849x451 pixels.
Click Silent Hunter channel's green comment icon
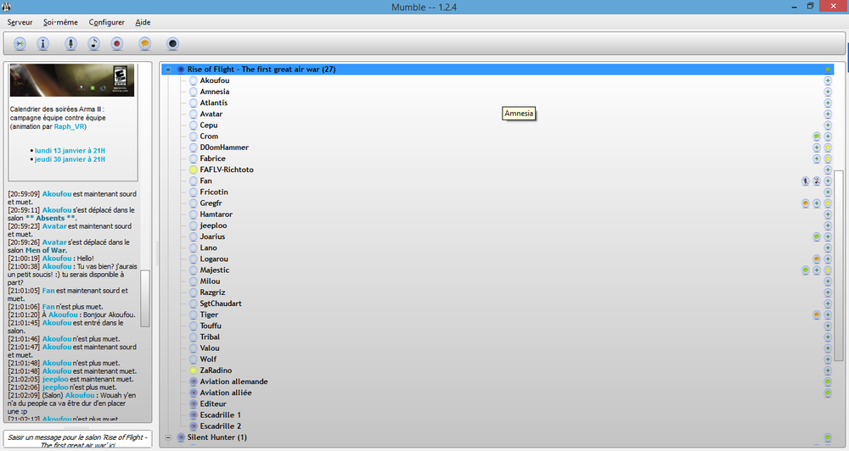click(x=828, y=437)
